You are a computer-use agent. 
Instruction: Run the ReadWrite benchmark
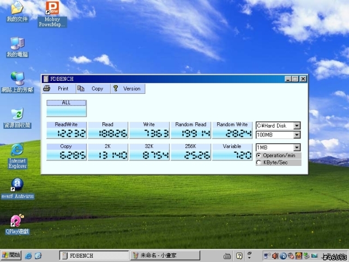pos(67,130)
